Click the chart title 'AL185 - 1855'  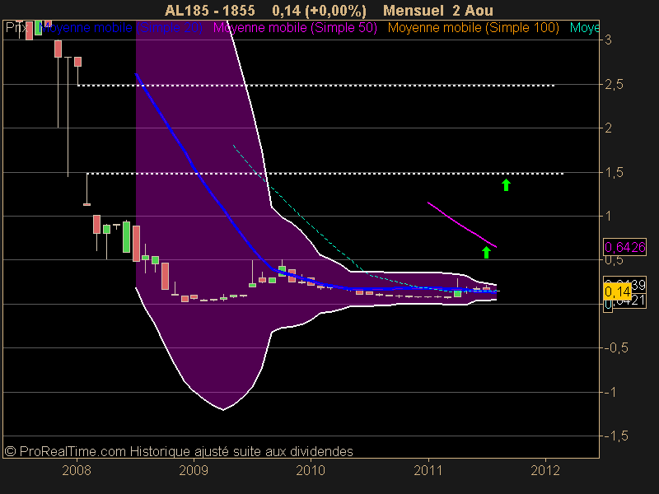[210, 10]
